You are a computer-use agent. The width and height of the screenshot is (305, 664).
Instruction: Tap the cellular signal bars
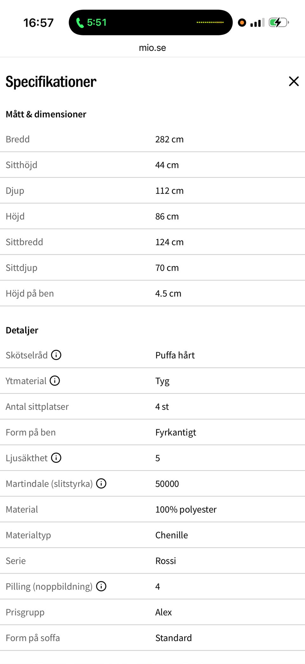click(257, 23)
